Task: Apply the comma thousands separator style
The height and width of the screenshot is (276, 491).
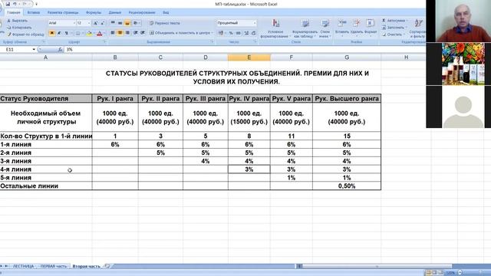Action: 238,33
